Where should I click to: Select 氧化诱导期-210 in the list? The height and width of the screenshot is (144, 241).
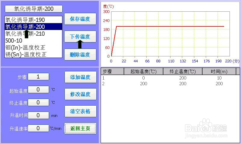[33, 34]
